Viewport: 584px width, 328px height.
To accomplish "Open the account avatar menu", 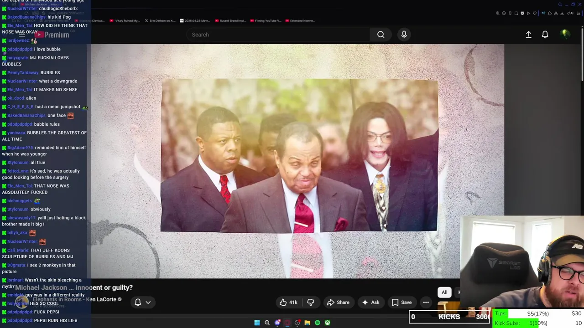I will (x=564, y=34).
